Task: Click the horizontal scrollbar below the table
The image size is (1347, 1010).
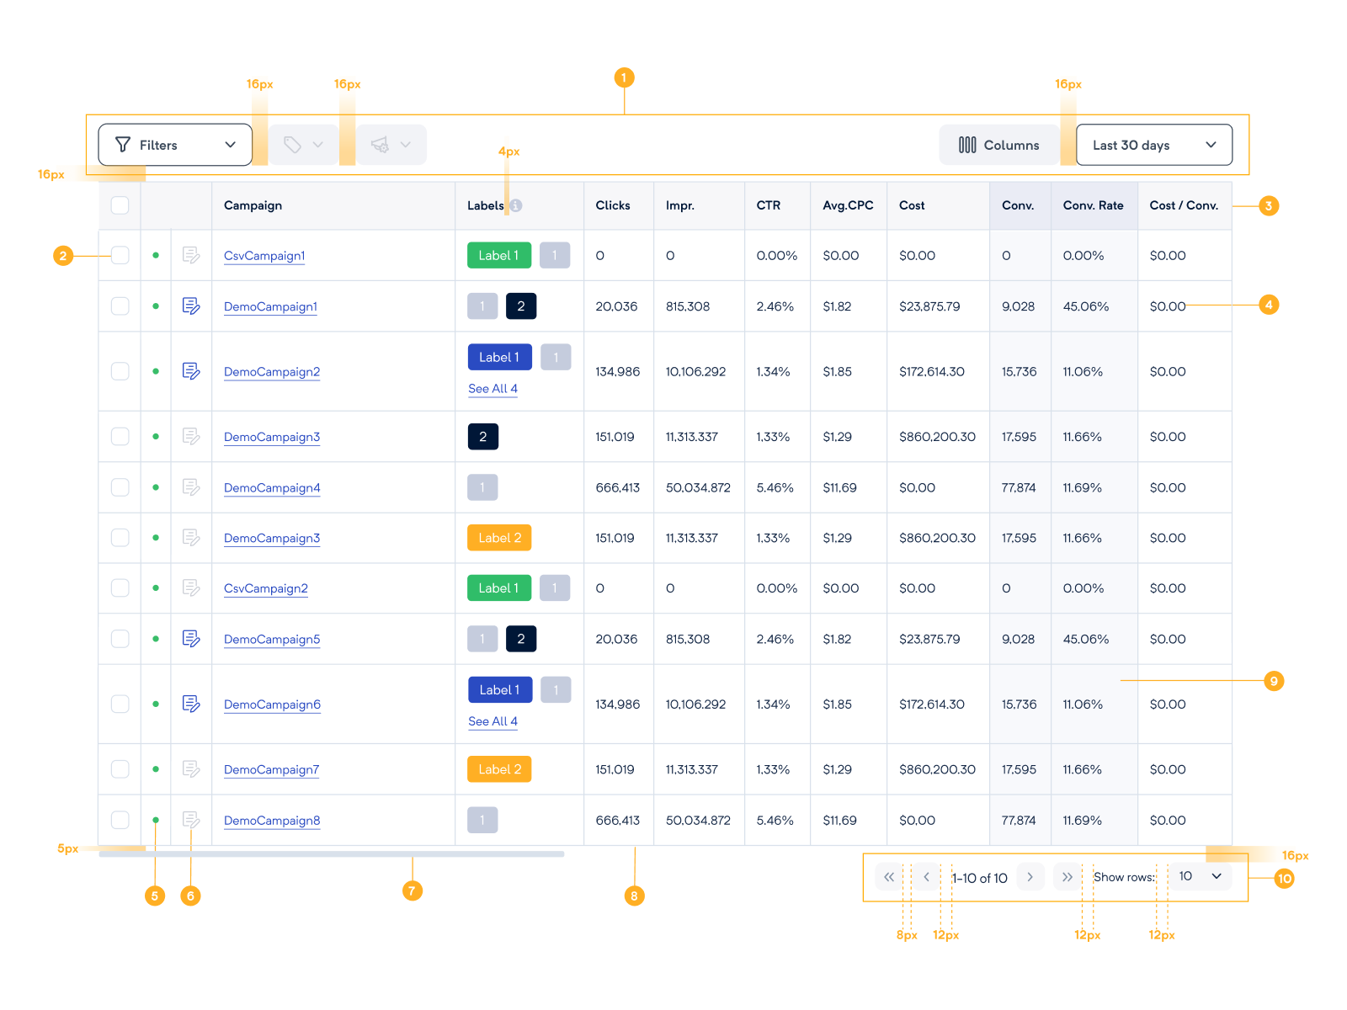Action: [x=328, y=855]
